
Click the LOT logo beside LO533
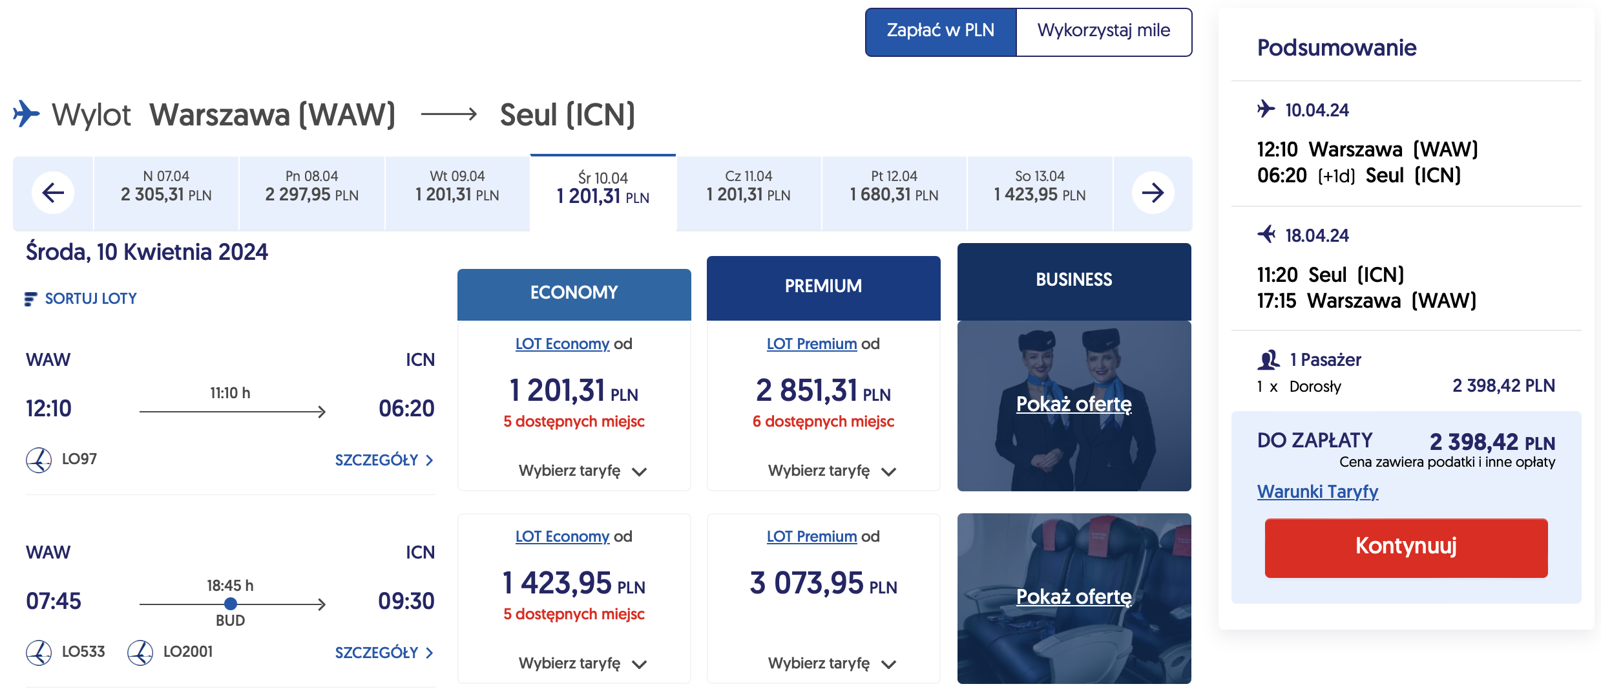39,652
